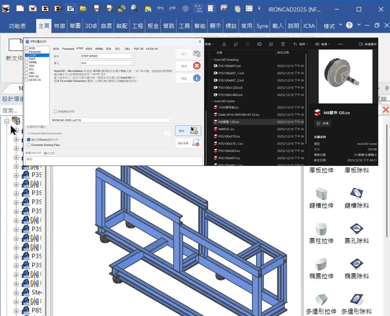This screenshot has width=390, height=316.
Task: Check the OBJ export format checkbox
Action: [x=26, y=73]
